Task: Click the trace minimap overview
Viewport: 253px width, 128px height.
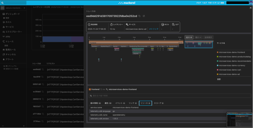Action: (x=199, y=44)
